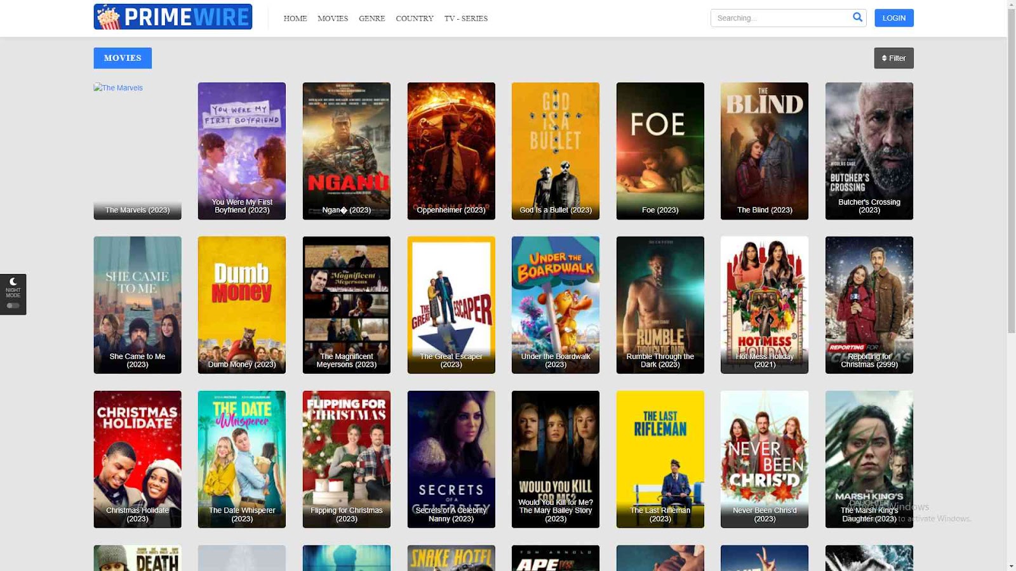
Task: Open the Movies nav menu item
Action: pos(333,18)
